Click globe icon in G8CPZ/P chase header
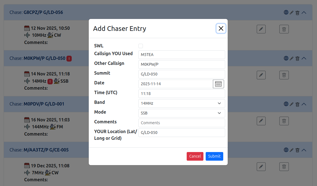The height and width of the screenshot is (186, 317). [x=286, y=12]
